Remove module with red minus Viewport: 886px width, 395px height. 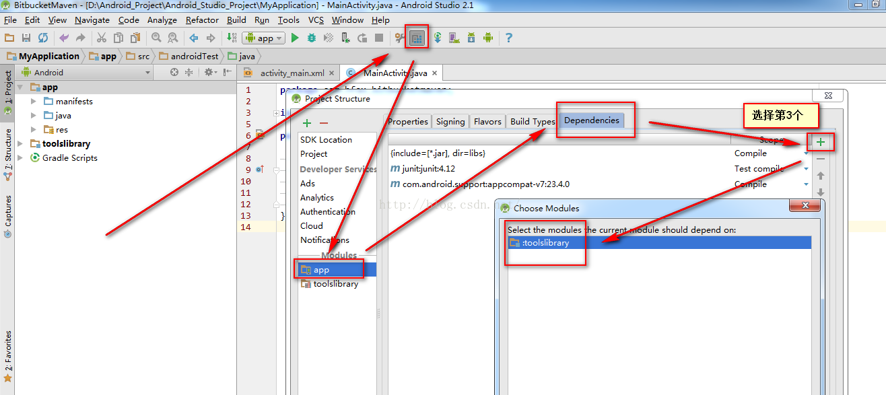pyautogui.click(x=324, y=123)
